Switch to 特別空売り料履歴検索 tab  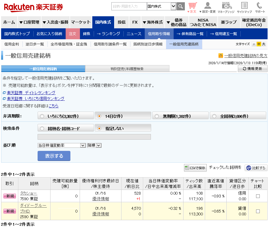pyautogui.click(x=127, y=69)
